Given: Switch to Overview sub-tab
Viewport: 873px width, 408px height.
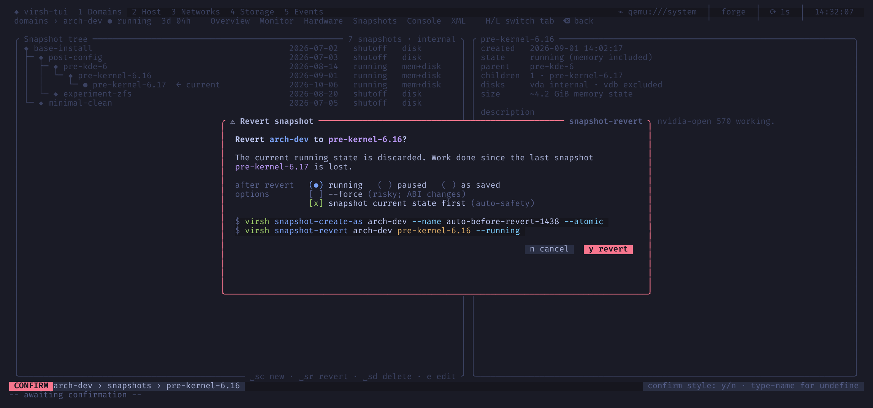Looking at the screenshot, I should tap(230, 21).
